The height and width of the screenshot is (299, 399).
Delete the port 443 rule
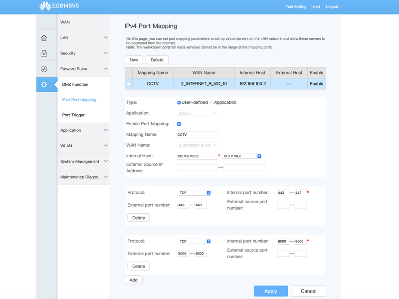(139, 218)
